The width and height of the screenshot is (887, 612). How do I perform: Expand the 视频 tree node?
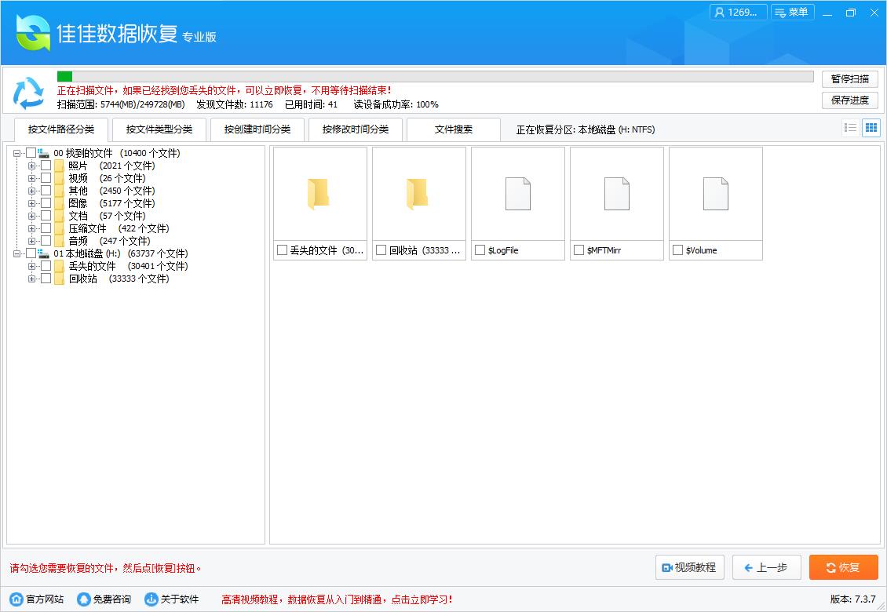[x=31, y=178]
